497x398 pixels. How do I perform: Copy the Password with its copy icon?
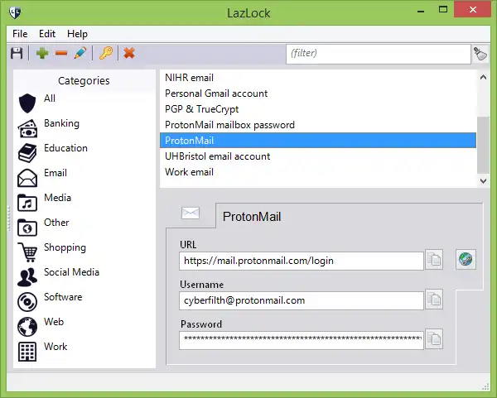[434, 339]
